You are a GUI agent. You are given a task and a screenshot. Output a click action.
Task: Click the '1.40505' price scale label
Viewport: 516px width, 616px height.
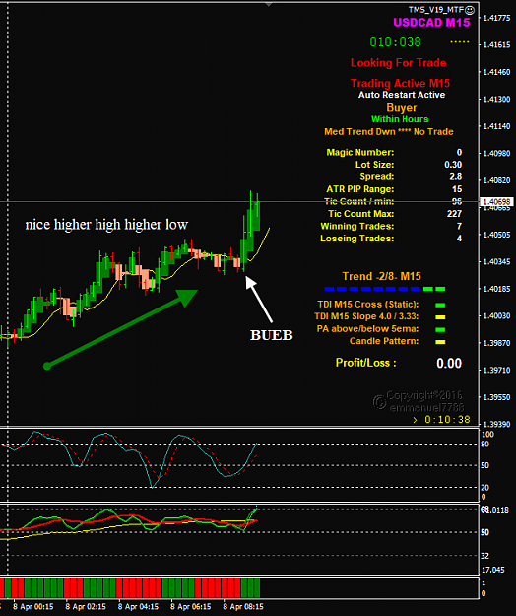click(496, 235)
